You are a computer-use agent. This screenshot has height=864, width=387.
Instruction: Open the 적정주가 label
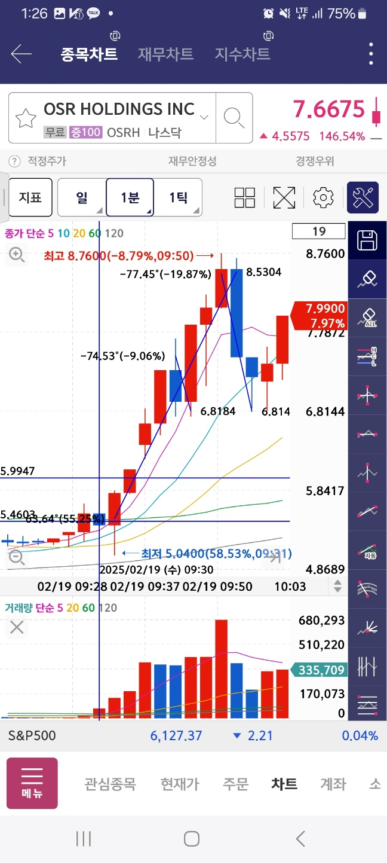click(x=47, y=161)
